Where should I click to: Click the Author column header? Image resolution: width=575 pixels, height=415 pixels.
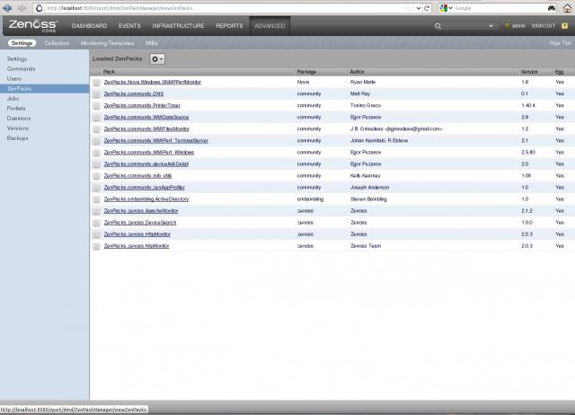357,72
